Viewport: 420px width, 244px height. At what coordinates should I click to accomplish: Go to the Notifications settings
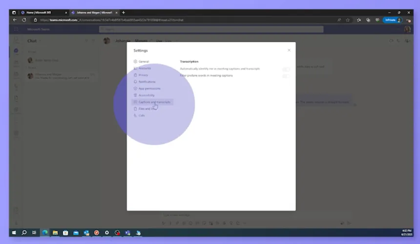pyautogui.click(x=147, y=82)
